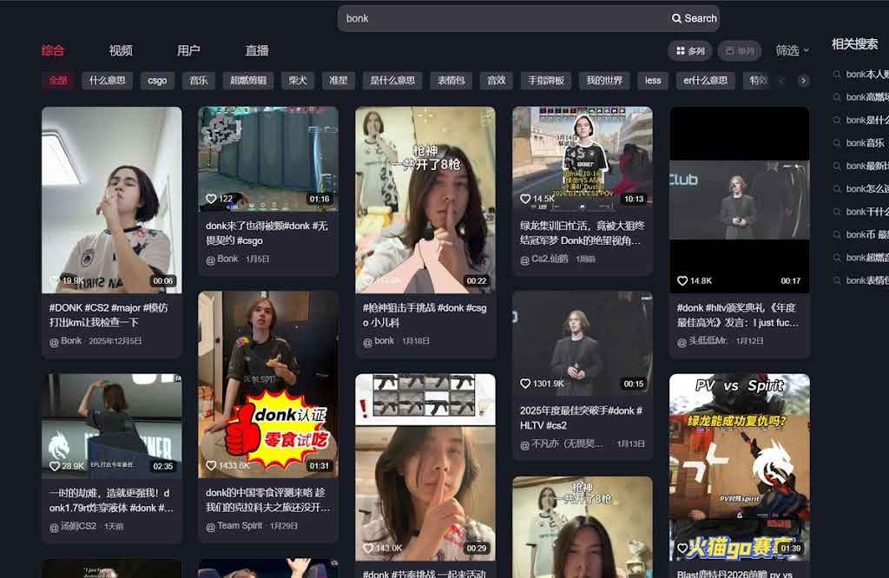This screenshot has height=578, width=889.
Task: Open author '@Team Spirit' profile
Action: click(234, 526)
